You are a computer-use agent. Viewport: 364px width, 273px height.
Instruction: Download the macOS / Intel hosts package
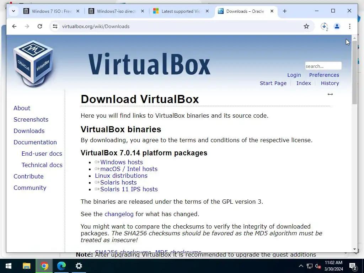129,169
